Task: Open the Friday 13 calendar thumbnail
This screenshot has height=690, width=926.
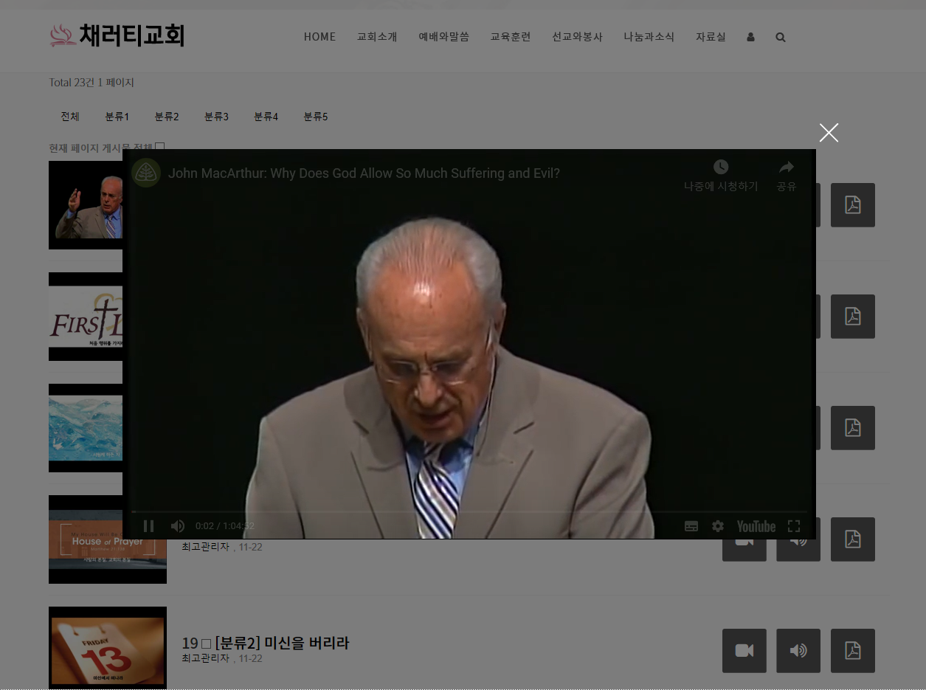Action: pyautogui.click(x=108, y=649)
